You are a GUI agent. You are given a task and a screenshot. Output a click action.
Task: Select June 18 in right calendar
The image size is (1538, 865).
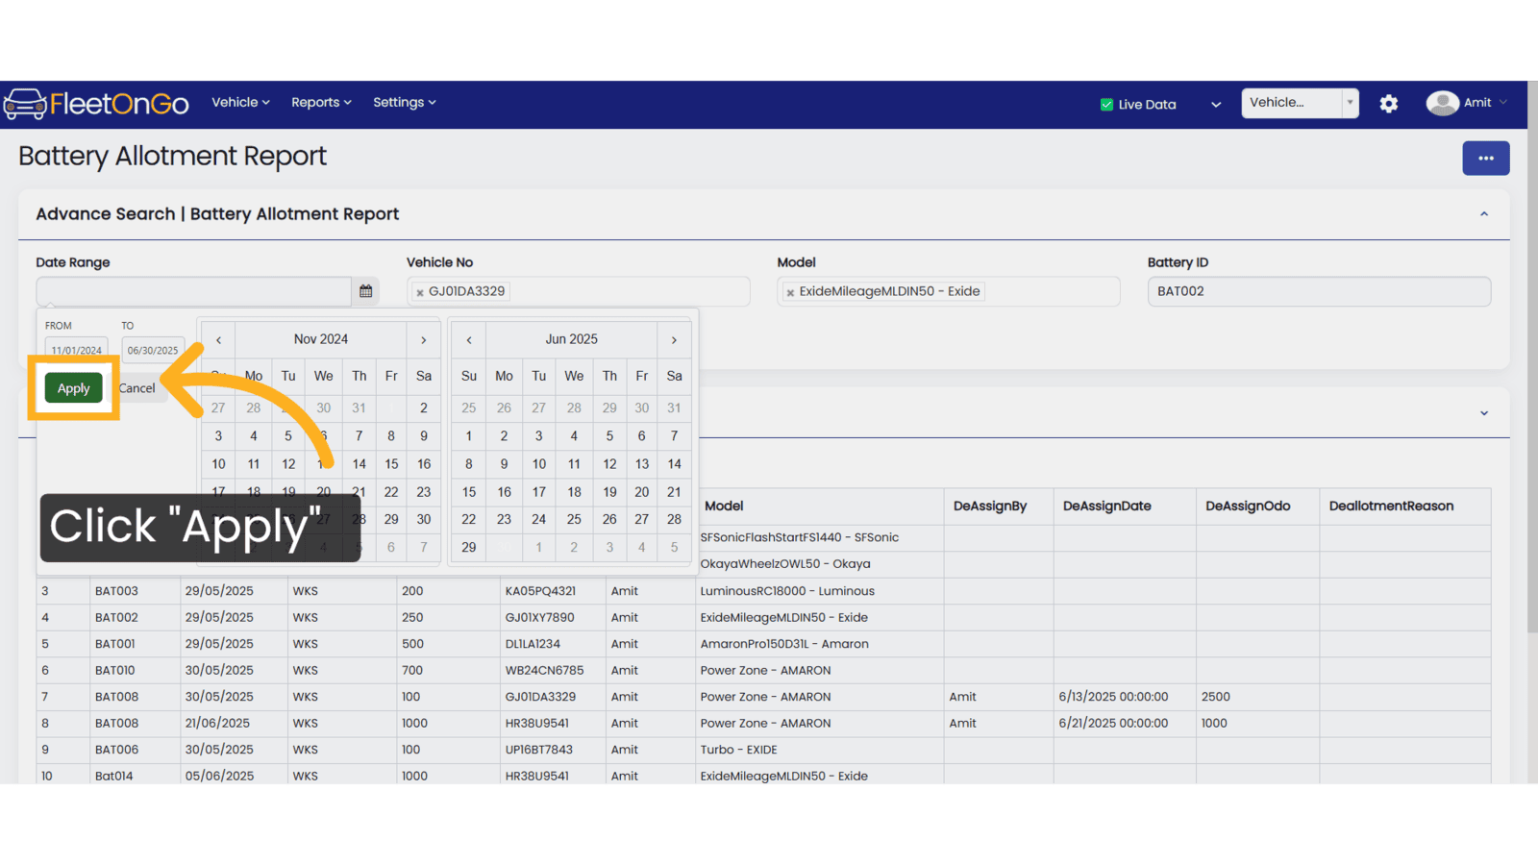pos(574,492)
